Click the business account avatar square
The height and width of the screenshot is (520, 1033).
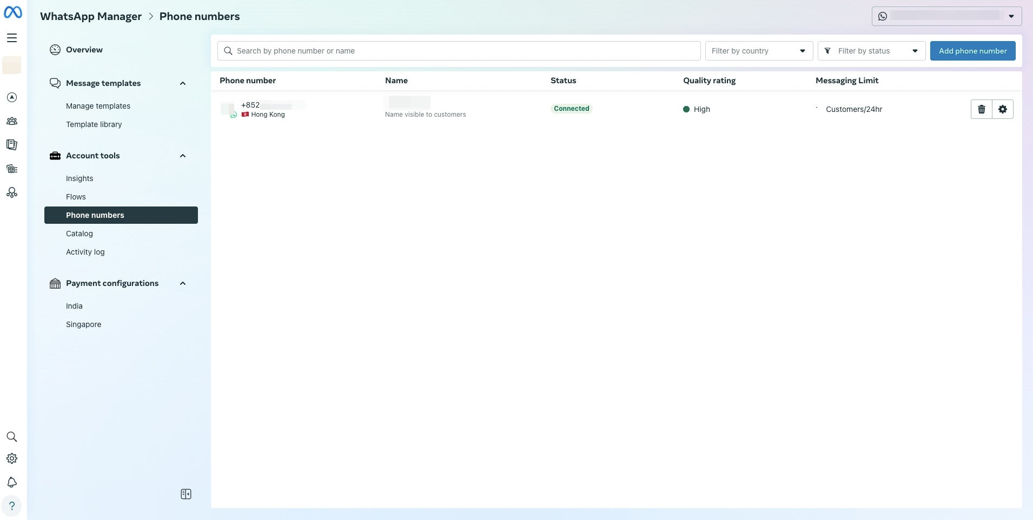12,65
